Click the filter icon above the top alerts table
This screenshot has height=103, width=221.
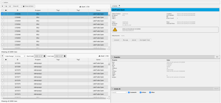pyautogui.click(x=2, y=6)
